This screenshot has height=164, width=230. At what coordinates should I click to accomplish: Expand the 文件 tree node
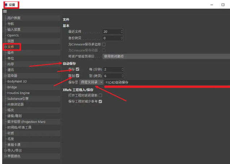[x=5, y=47]
